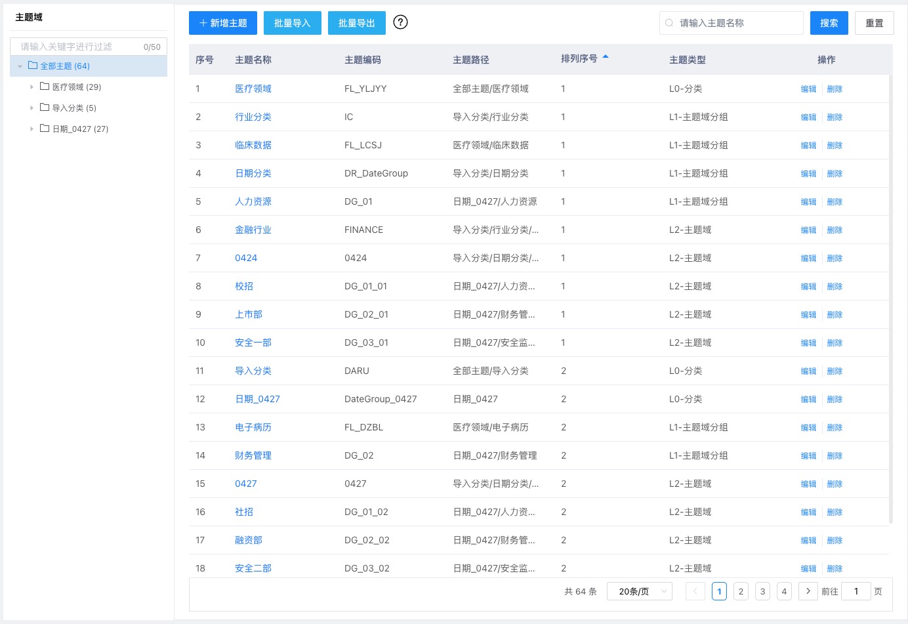Click the 重置 button
The width and height of the screenshot is (908, 624).
[x=874, y=22]
